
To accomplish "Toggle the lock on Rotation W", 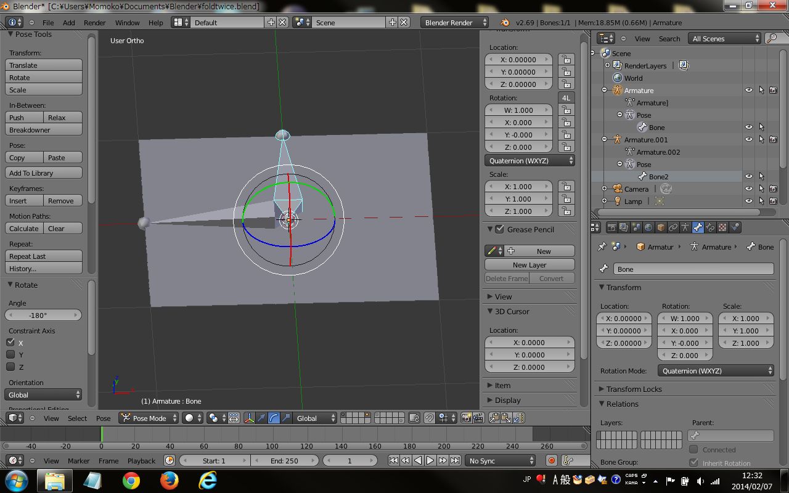I will [566, 110].
